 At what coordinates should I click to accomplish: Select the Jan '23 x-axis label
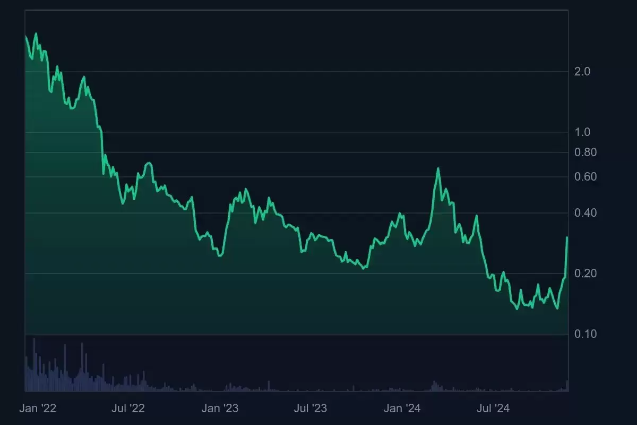(x=220, y=409)
